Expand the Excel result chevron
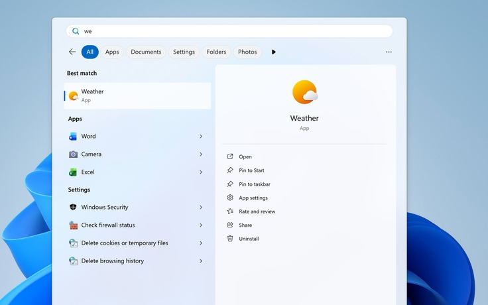This screenshot has width=488, height=305. coord(201,172)
